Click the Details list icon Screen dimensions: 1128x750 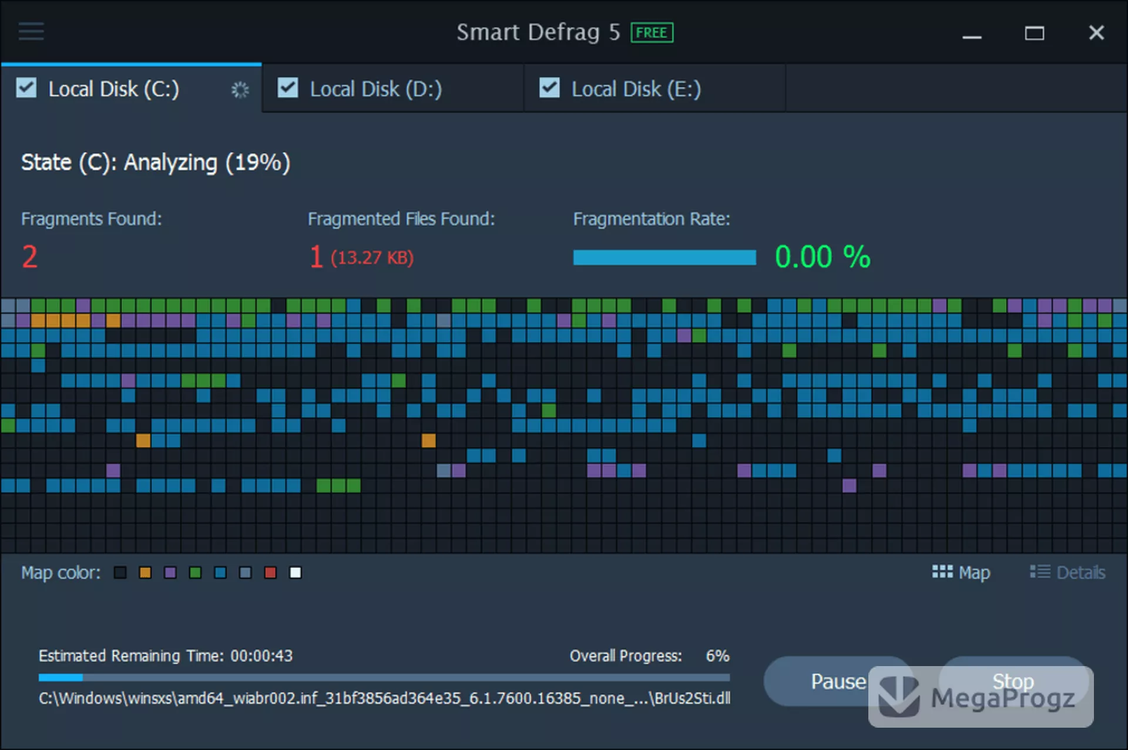point(1040,572)
